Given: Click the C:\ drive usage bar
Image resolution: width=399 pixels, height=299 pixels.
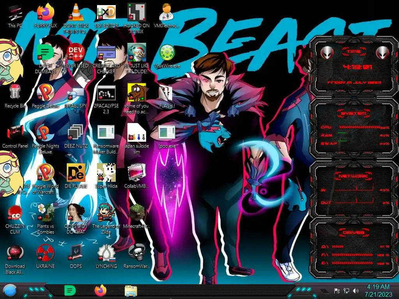Looking at the screenshot, I should coord(338,246).
